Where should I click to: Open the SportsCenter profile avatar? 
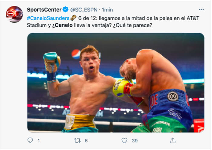coord(14,14)
